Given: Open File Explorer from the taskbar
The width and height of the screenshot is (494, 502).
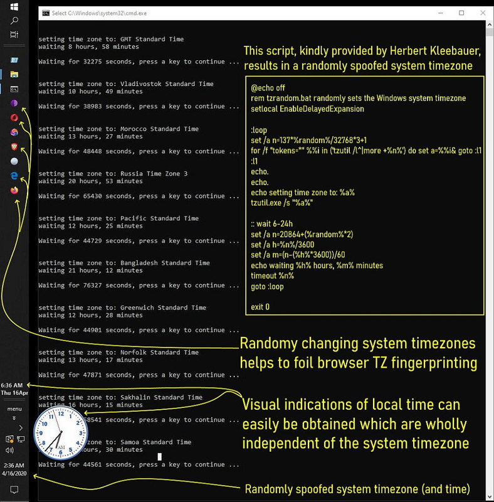Looking at the screenshot, I should (14, 74).
